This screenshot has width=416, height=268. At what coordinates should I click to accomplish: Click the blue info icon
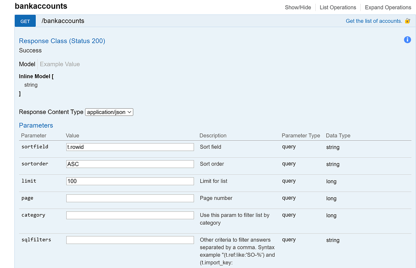click(407, 39)
